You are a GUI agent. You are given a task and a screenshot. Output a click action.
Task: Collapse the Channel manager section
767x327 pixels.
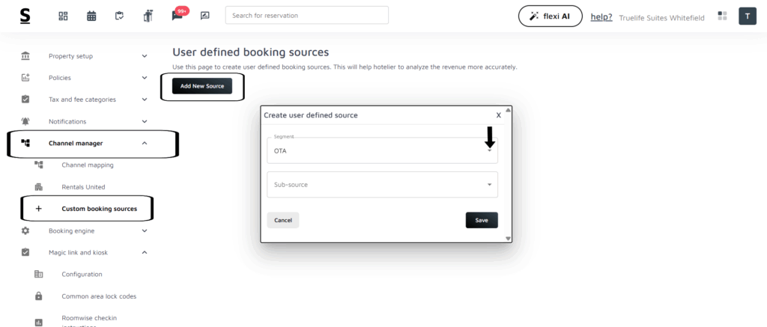coord(145,143)
